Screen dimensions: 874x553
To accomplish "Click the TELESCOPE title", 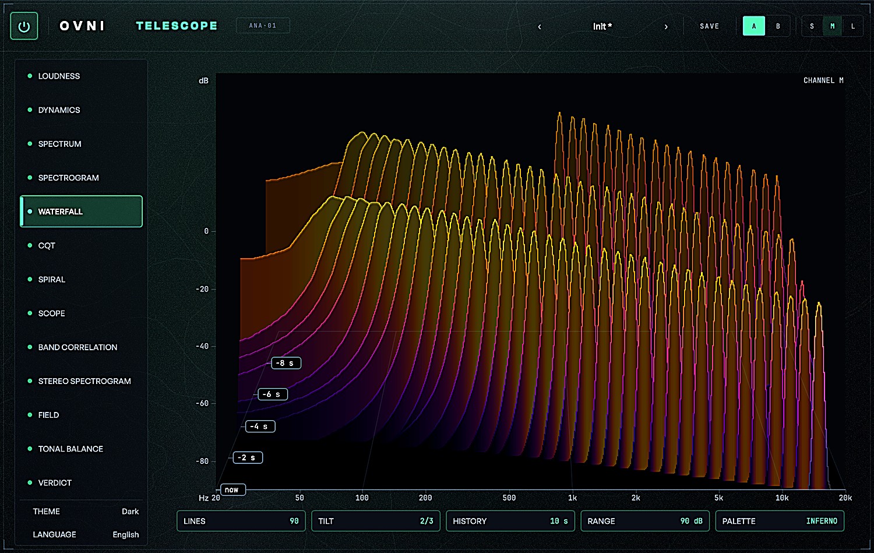I will coord(177,26).
